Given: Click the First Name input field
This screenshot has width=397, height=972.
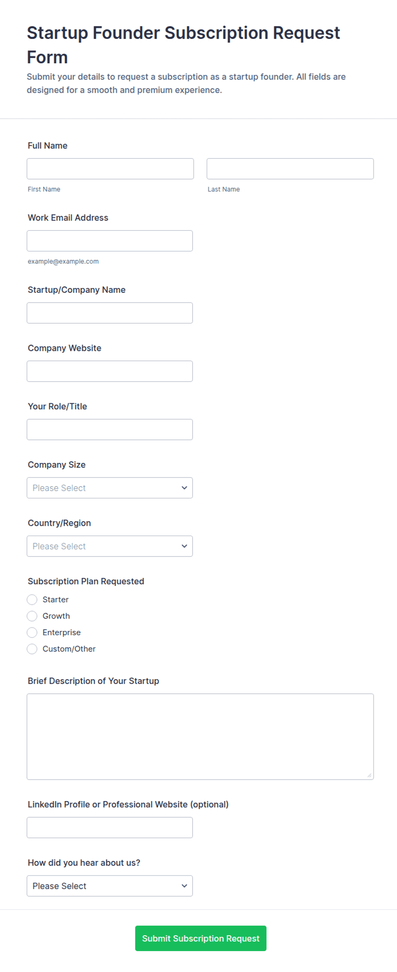Looking at the screenshot, I should pos(110,169).
